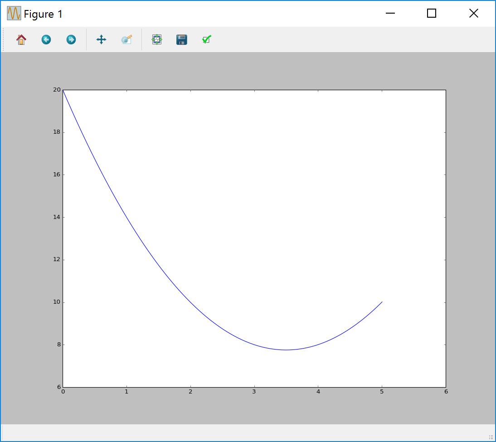Close the Figure 1 window
The width and height of the screenshot is (496, 442).
[x=473, y=13]
